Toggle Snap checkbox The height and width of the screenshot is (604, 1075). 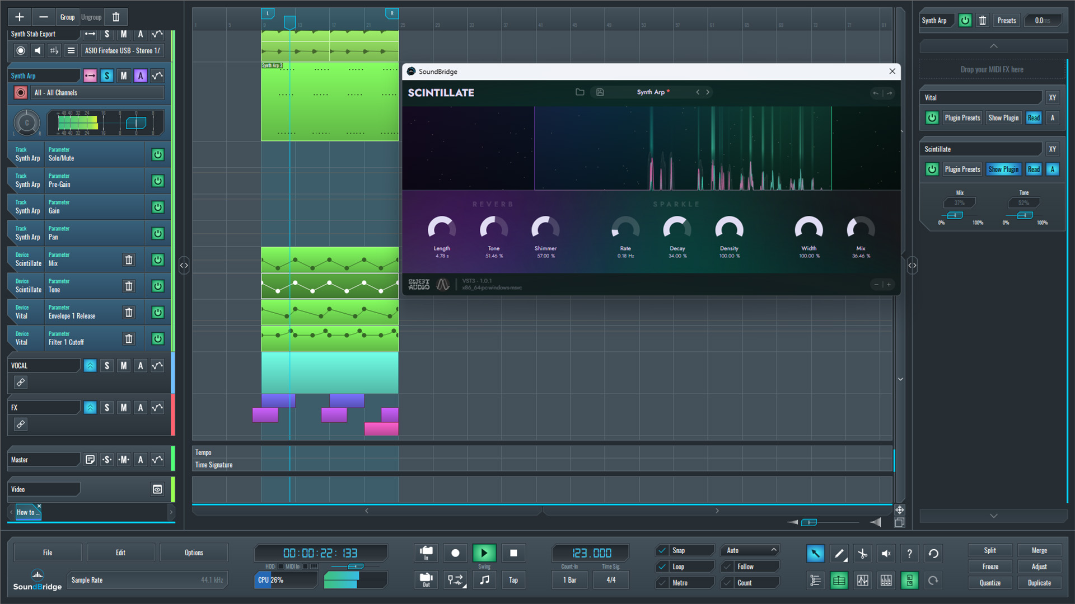[662, 550]
